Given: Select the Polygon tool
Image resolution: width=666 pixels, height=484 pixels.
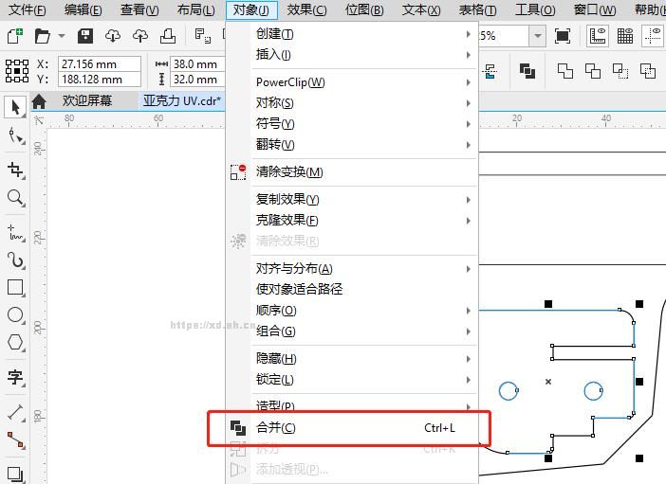Looking at the screenshot, I should coord(15,342).
